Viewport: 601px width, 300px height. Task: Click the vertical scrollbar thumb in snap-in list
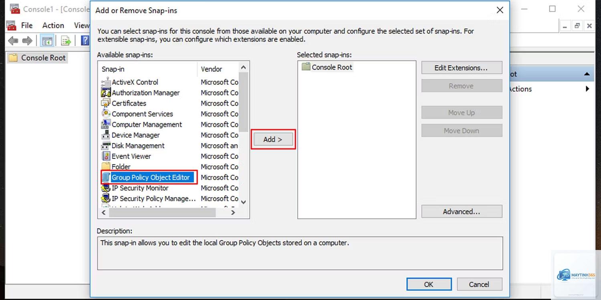(x=243, y=102)
